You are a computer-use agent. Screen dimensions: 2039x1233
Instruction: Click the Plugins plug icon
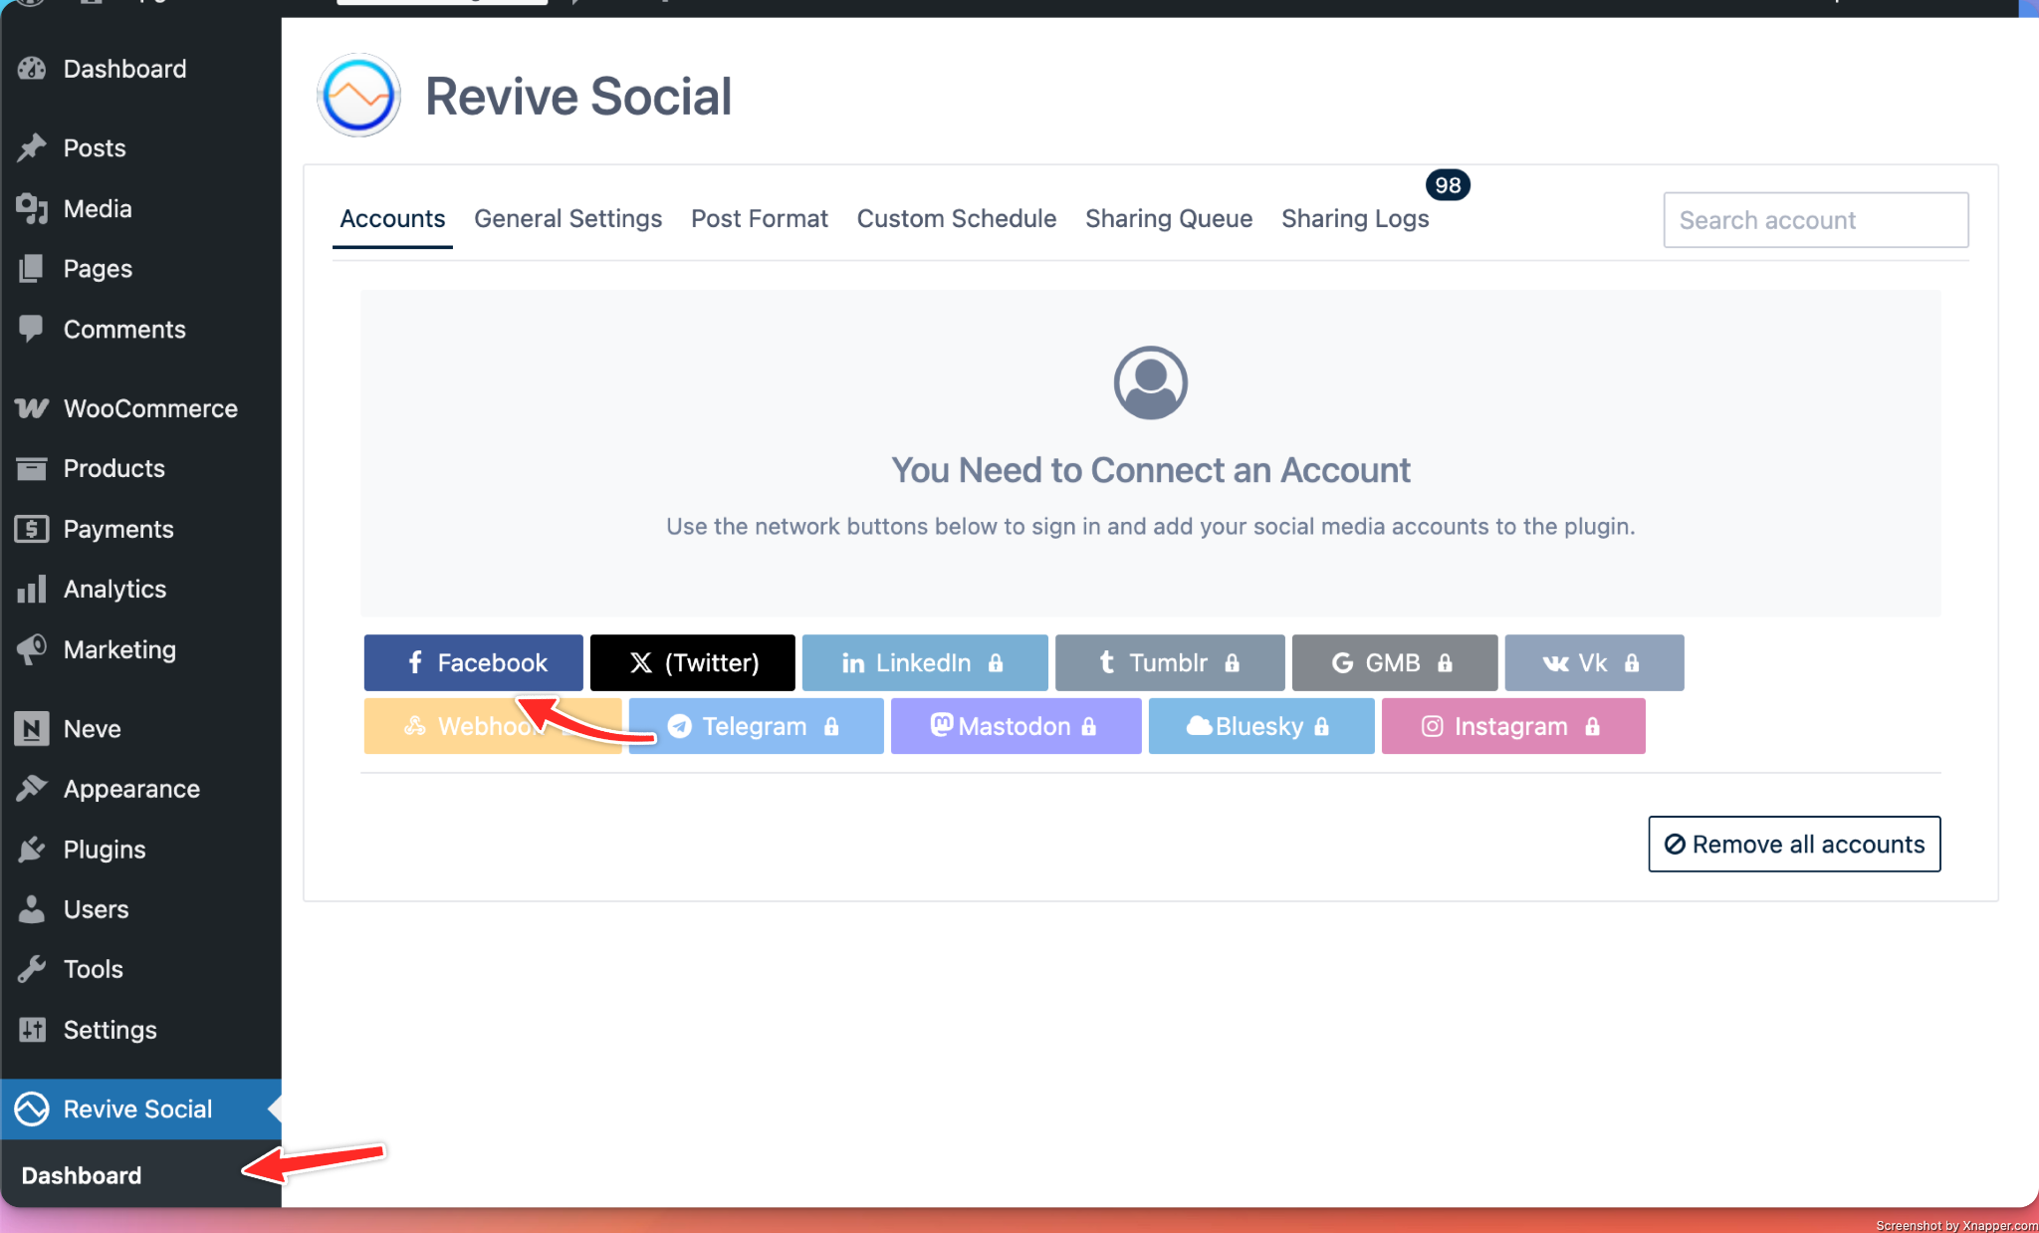(32, 850)
